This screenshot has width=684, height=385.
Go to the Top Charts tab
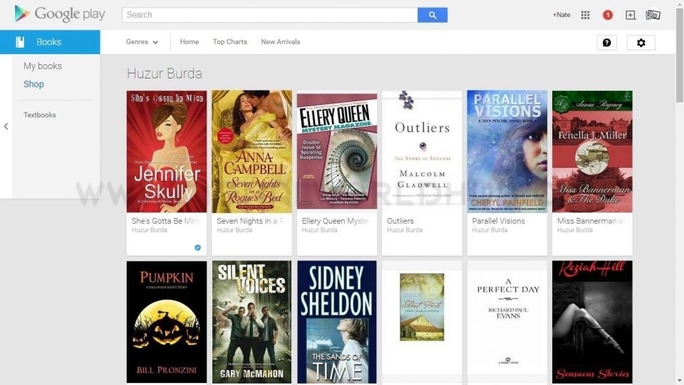[229, 42]
